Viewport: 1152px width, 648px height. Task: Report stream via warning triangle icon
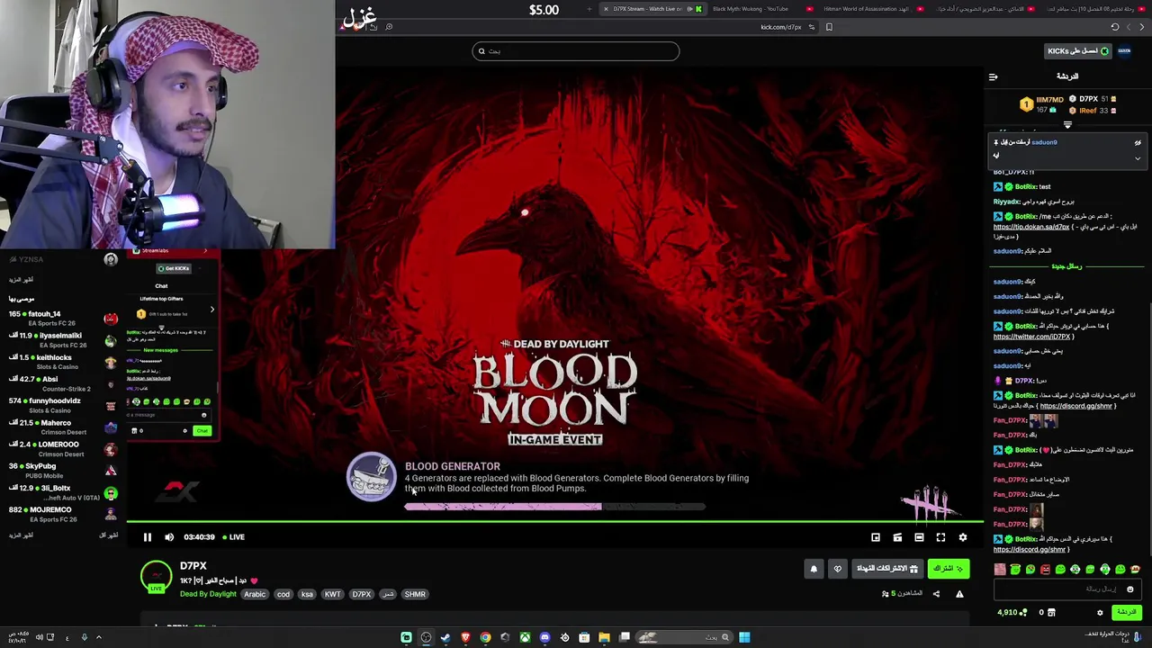(959, 594)
